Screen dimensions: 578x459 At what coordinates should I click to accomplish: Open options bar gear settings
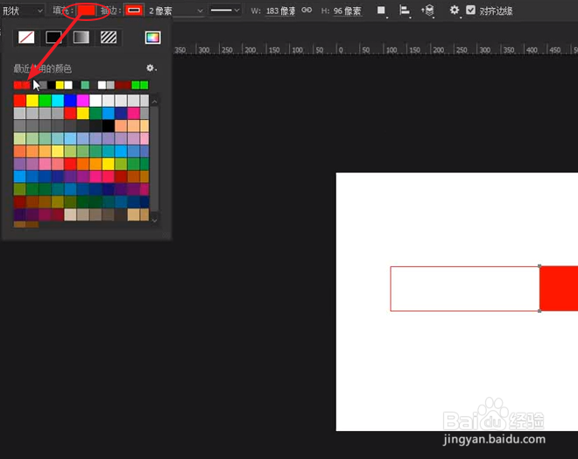point(455,11)
